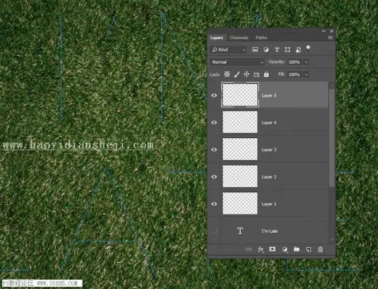The height and width of the screenshot is (289, 378).
Task: Filter layers by pixel layer icon
Action: [255, 50]
